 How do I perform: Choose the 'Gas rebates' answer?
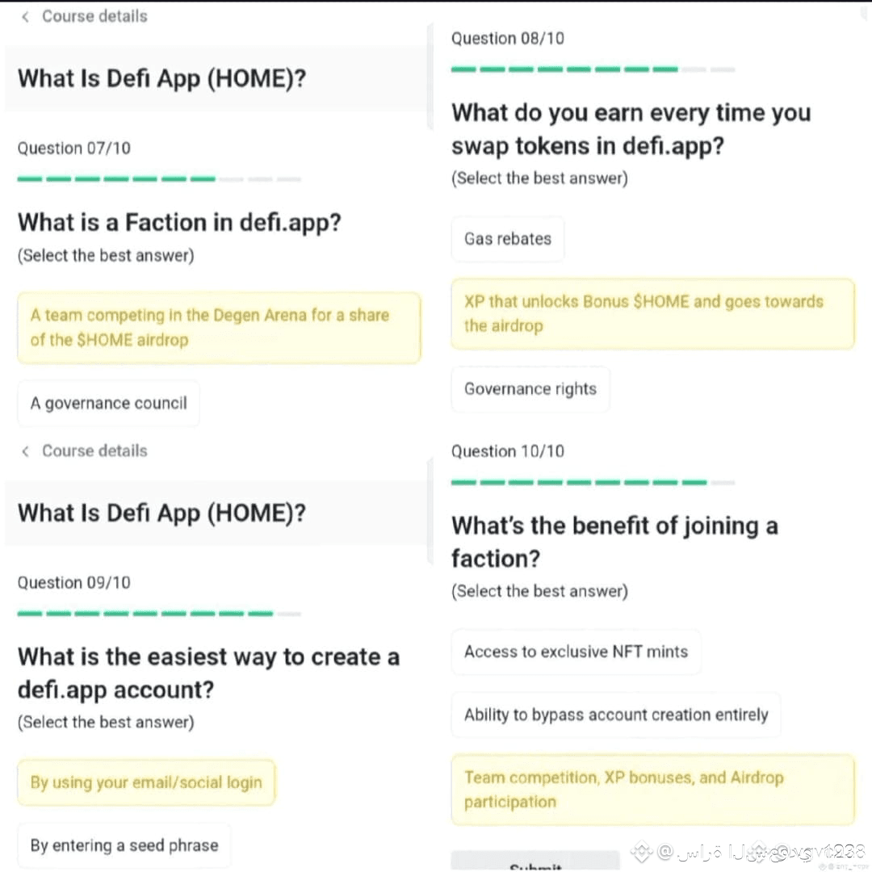[x=508, y=239]
